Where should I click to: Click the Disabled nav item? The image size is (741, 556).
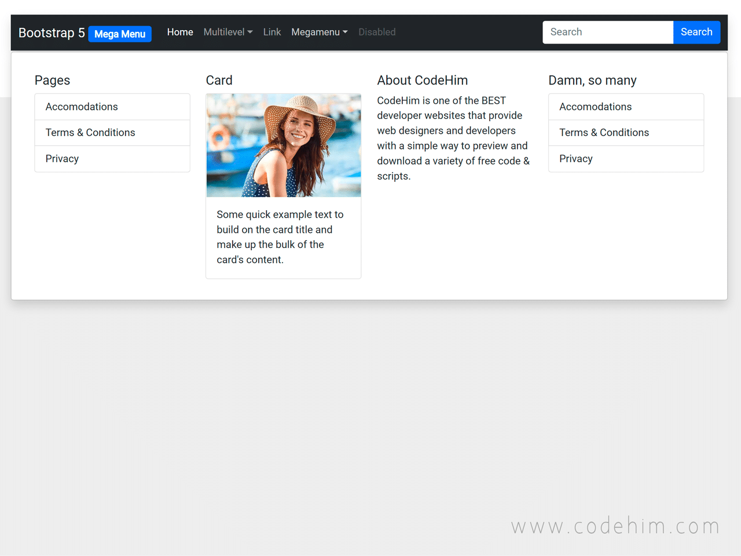(377, 32)
